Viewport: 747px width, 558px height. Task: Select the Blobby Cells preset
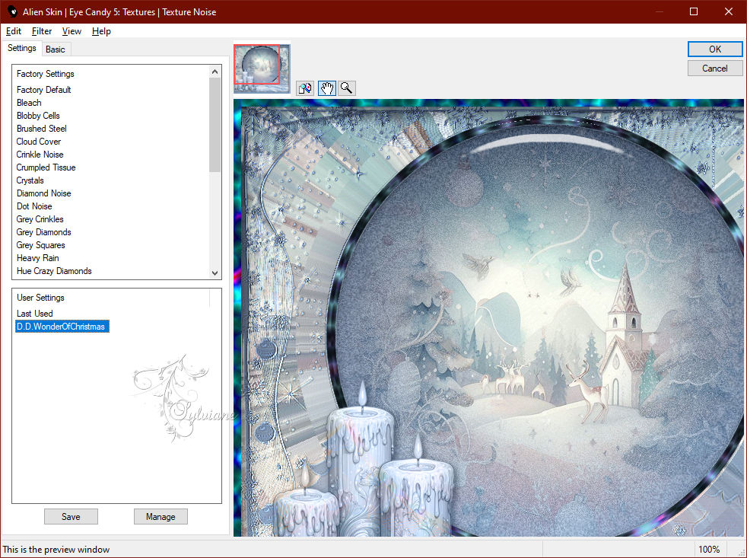click(38, 116)
